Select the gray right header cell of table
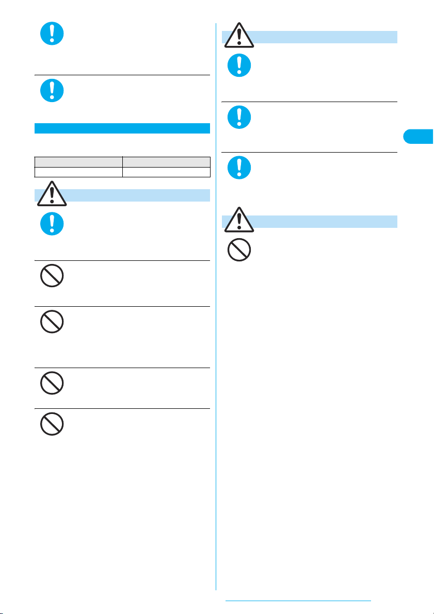The image size is (434, 614). (167, 162)
